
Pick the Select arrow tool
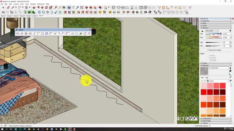coord(3,7)
